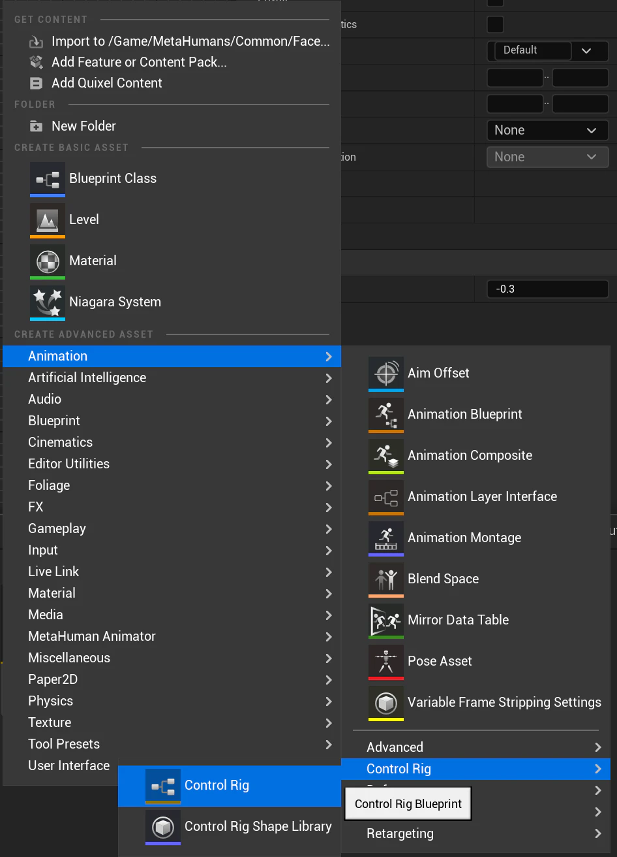Image resolution: width=617 pixels, height=857 pixels.
Task: Choose the Material asset icon
Action: (48, 261)
